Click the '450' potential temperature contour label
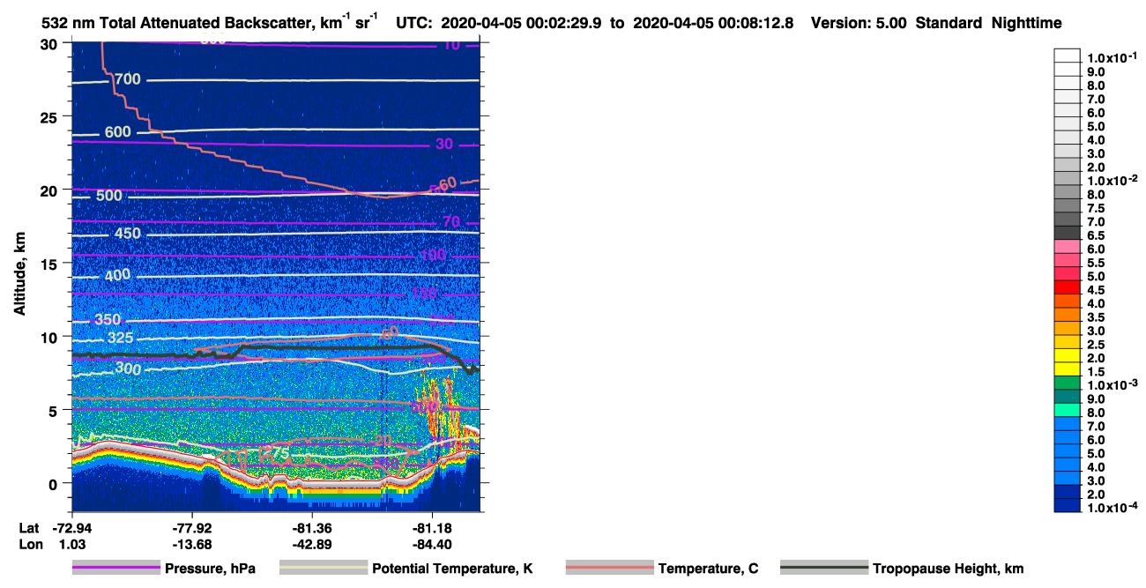The image size is (1146, 588). click(129, 234)
